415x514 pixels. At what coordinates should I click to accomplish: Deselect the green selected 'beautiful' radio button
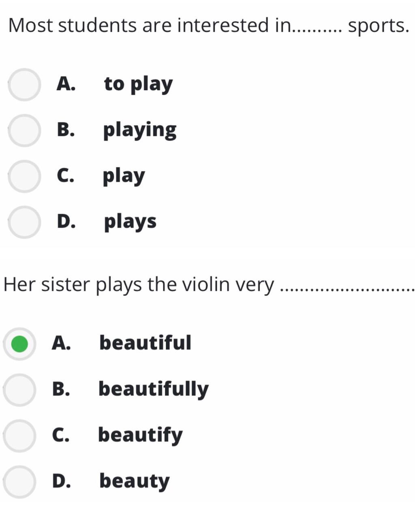click(x=19, y=343)
